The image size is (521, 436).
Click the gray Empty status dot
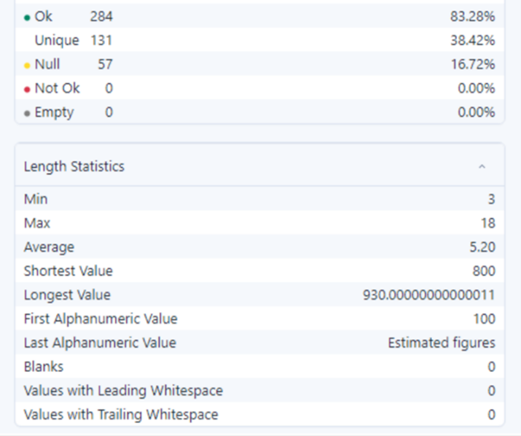coord(28,113)
